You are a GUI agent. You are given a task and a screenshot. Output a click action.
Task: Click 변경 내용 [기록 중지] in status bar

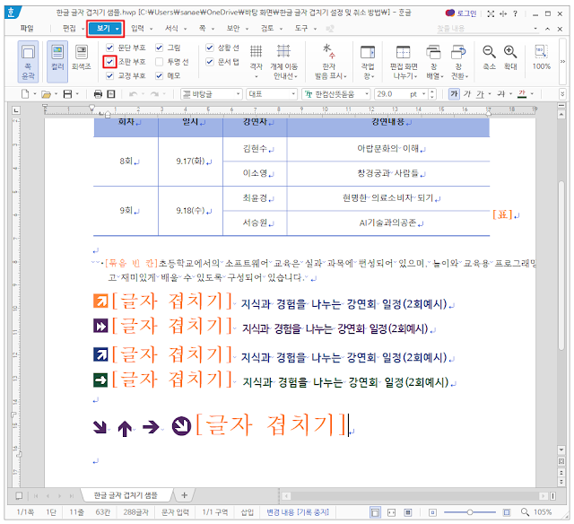(x=298, y=512)
